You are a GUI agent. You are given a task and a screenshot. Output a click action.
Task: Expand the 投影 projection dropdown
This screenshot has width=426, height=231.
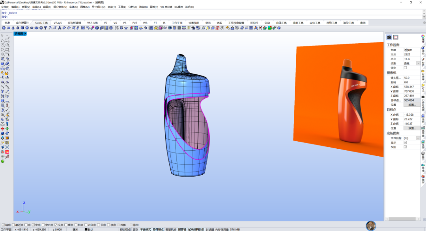[x=418, y=63]
